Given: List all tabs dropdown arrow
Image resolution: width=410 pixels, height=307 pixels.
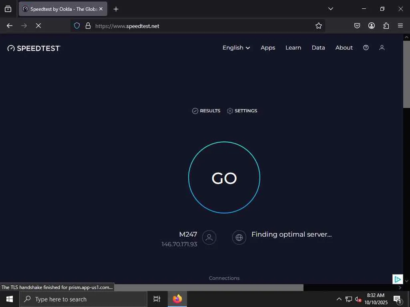Looking at the screenshot, I should point(330,9).
